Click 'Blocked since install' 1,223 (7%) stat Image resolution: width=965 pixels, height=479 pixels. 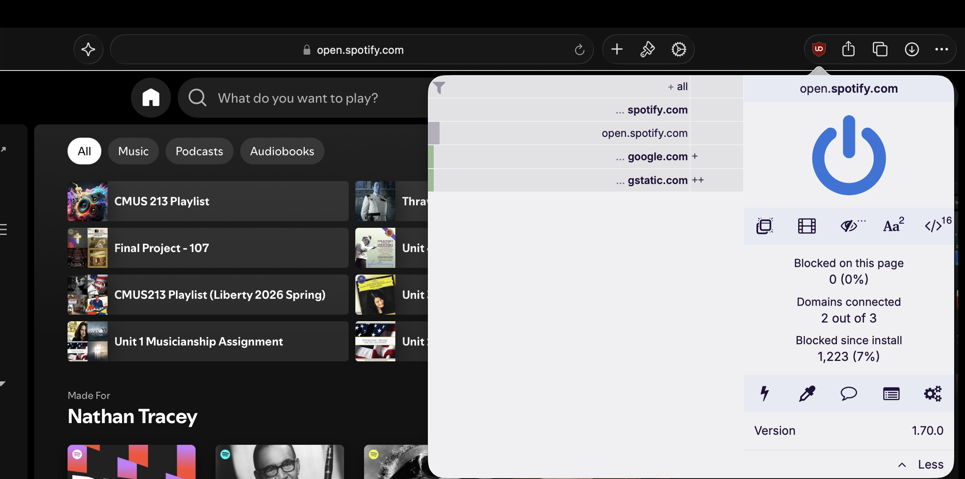click(x=849, y=348)
